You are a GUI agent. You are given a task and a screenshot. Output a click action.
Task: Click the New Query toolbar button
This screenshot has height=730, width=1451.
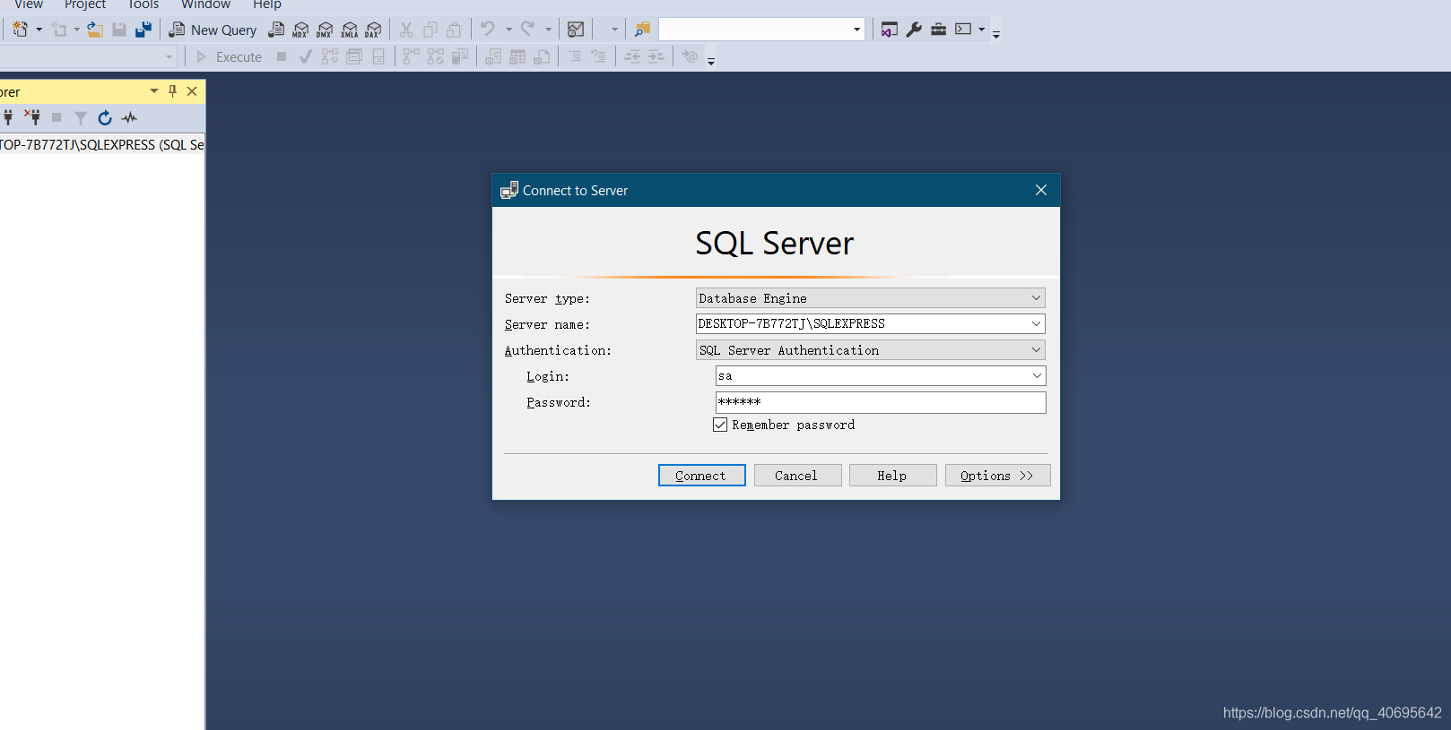click(213, 30)
